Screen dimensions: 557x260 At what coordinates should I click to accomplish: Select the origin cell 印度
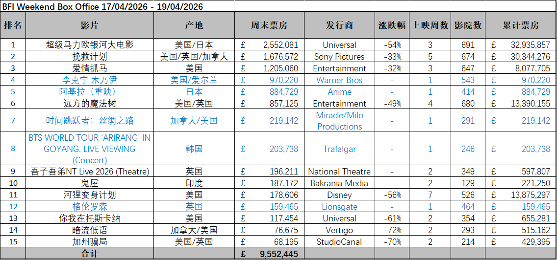[x=194, y=183]
